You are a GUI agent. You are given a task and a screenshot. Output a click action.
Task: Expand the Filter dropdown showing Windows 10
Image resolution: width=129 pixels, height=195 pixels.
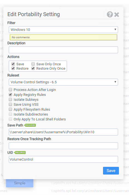point(63,29)
